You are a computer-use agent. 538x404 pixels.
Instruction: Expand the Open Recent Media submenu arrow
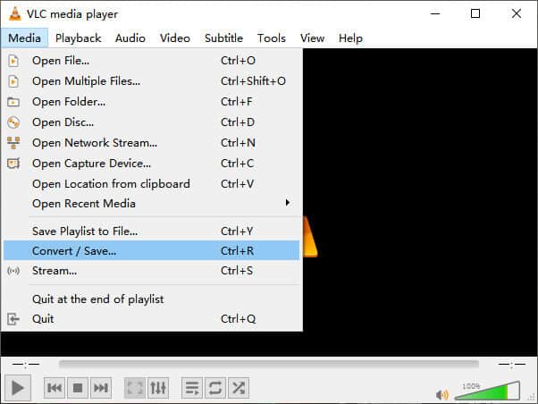point(288,203)
